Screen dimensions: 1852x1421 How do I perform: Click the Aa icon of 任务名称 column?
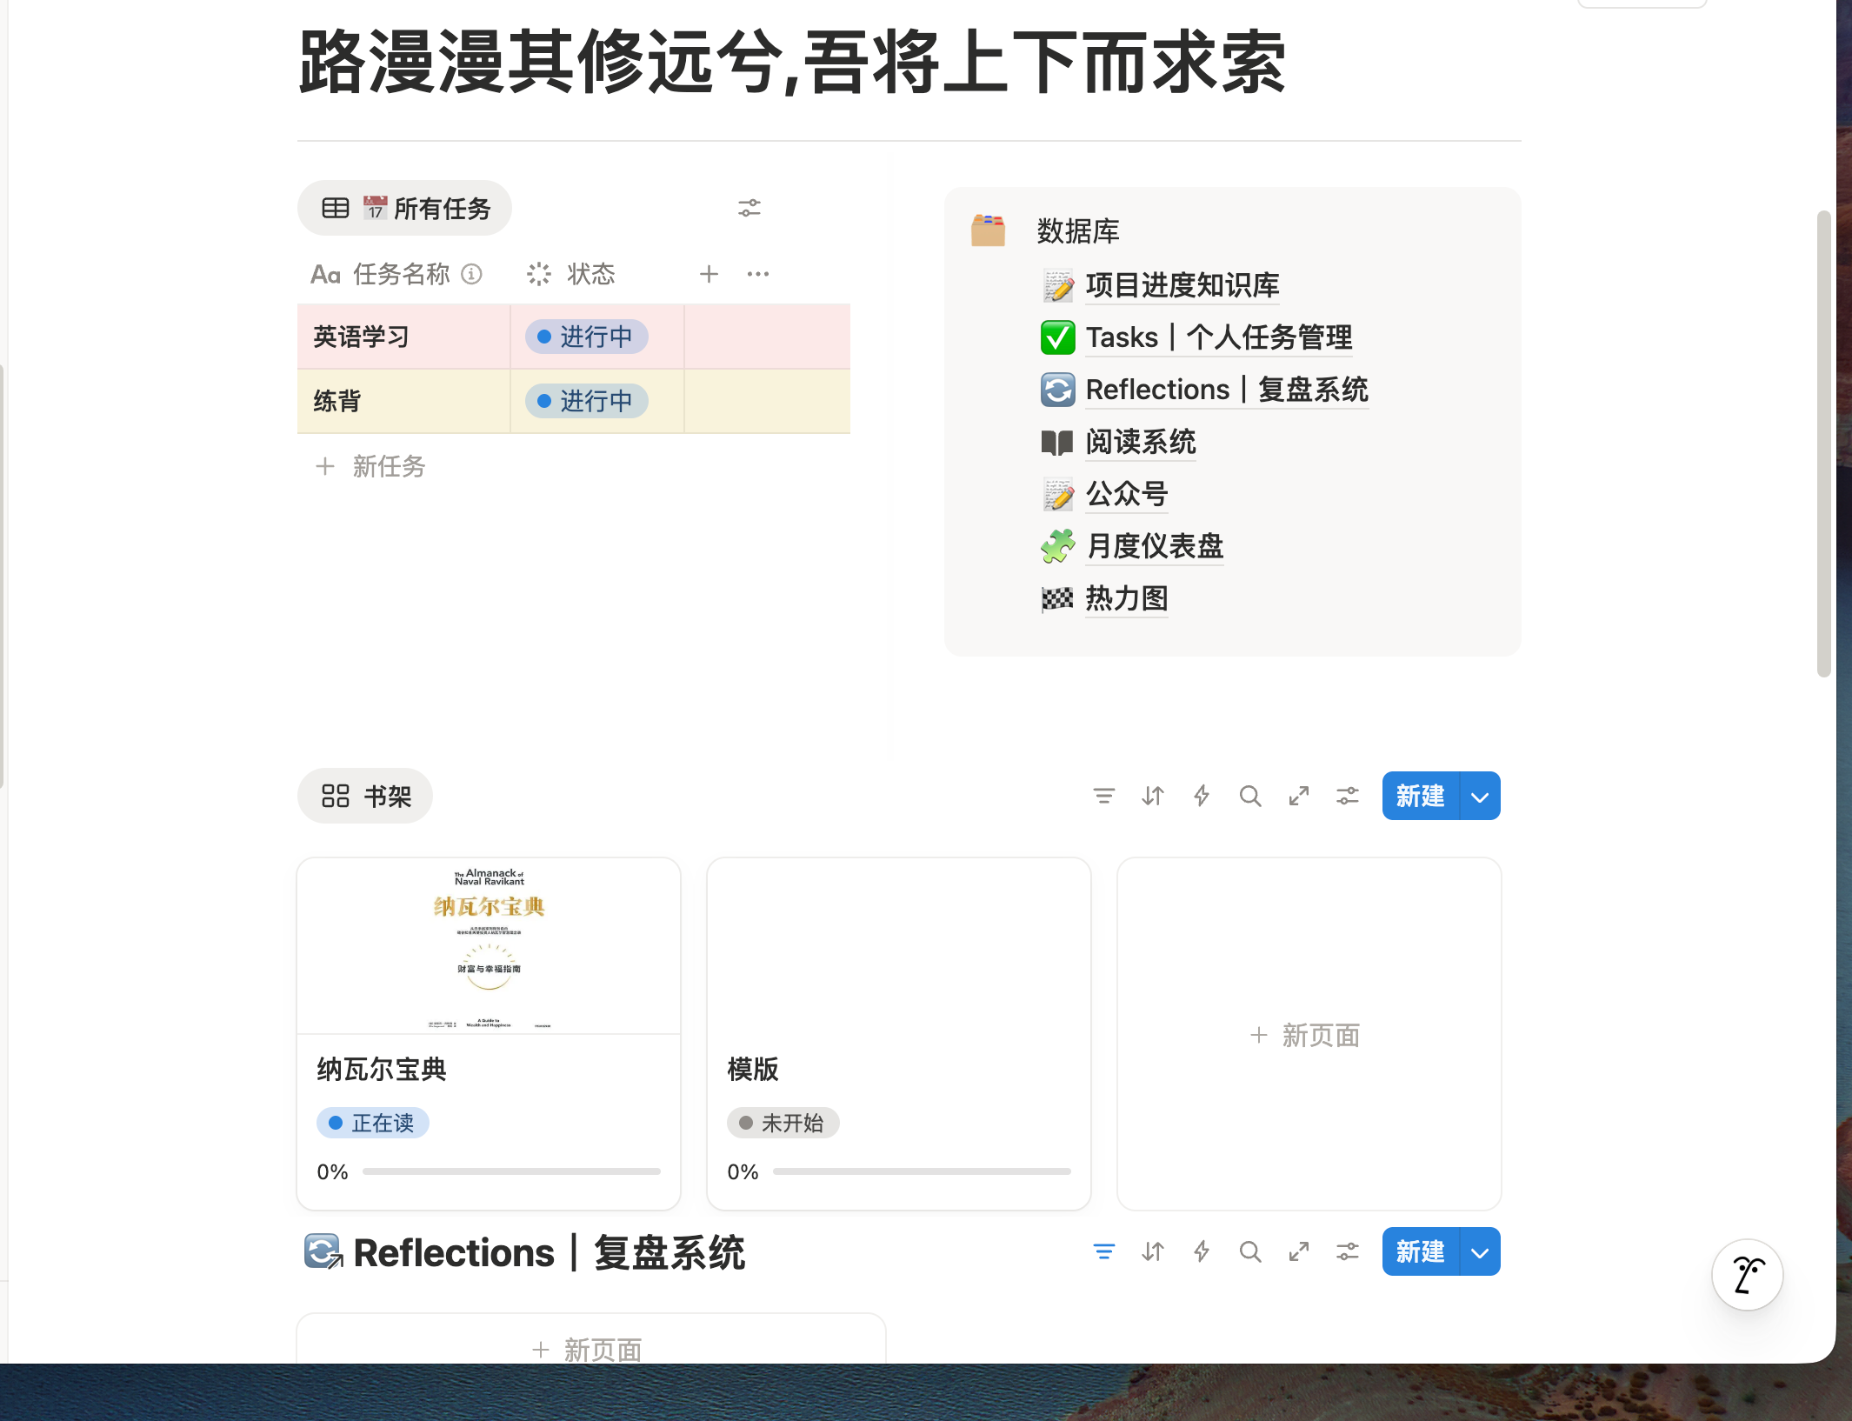pos(325,274)
